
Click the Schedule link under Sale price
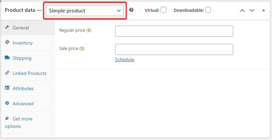coord(125,59)
